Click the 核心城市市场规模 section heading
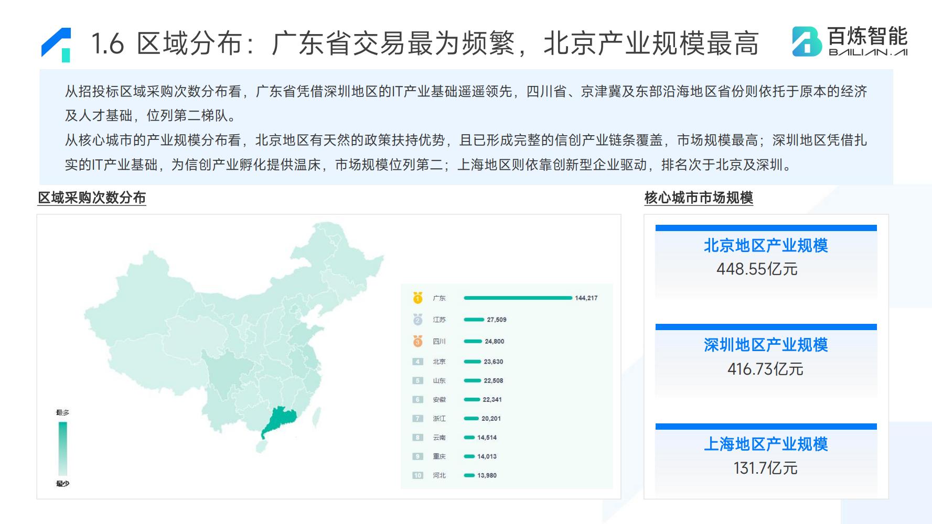 coord(699,198)
